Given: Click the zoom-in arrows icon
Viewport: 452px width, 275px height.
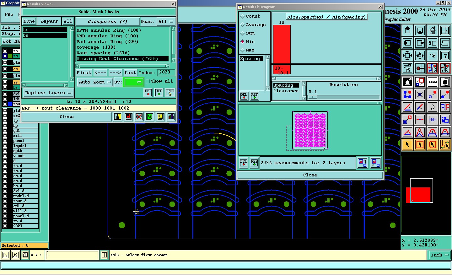Looking at the screenshot, I should [x=407, y=56].
